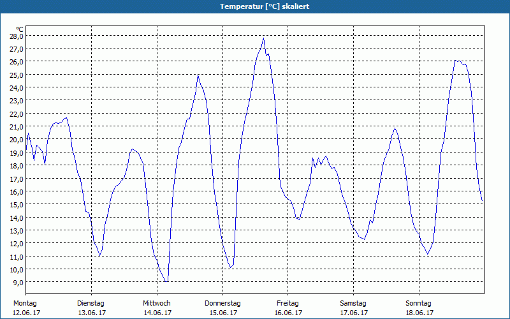The height and width of the screenshot is (319, 510).
Task: Click the 28,0 y-axis label
Action: 16,36
